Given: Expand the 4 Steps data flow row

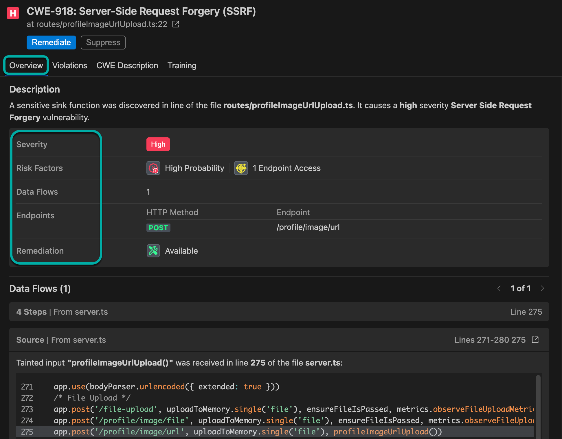Looking at the screenshot, I should pyautogui.click(x=279, y=312).
